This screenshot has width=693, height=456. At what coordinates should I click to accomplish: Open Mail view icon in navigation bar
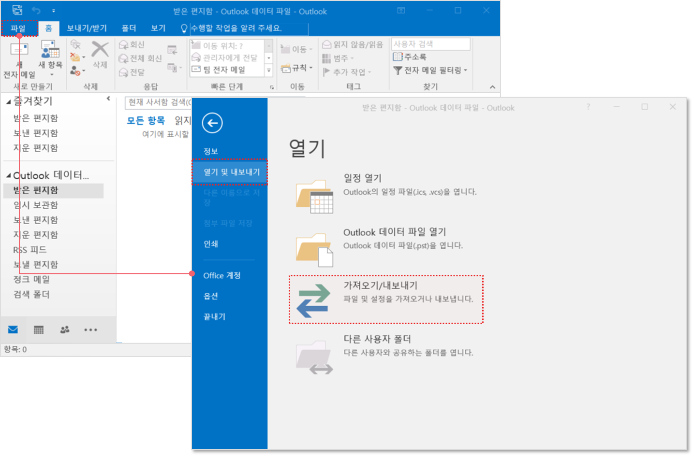tap(13, 330)
